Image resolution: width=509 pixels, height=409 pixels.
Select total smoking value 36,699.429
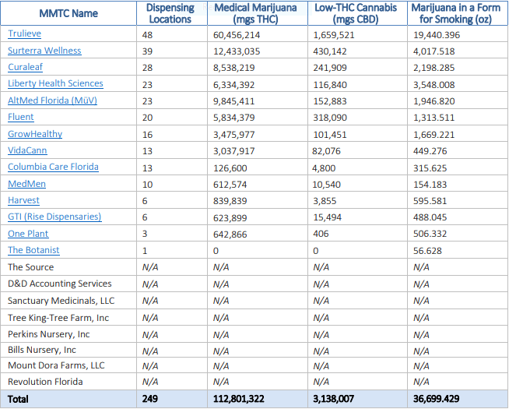(x=437, y=399)
